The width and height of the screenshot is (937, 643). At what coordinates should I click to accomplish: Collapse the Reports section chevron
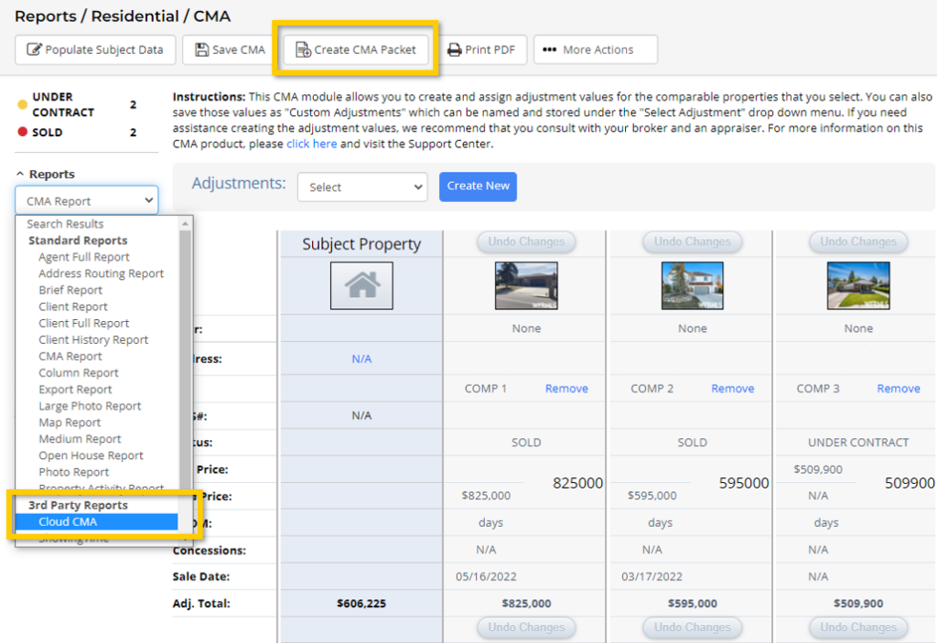coord(20,174)
